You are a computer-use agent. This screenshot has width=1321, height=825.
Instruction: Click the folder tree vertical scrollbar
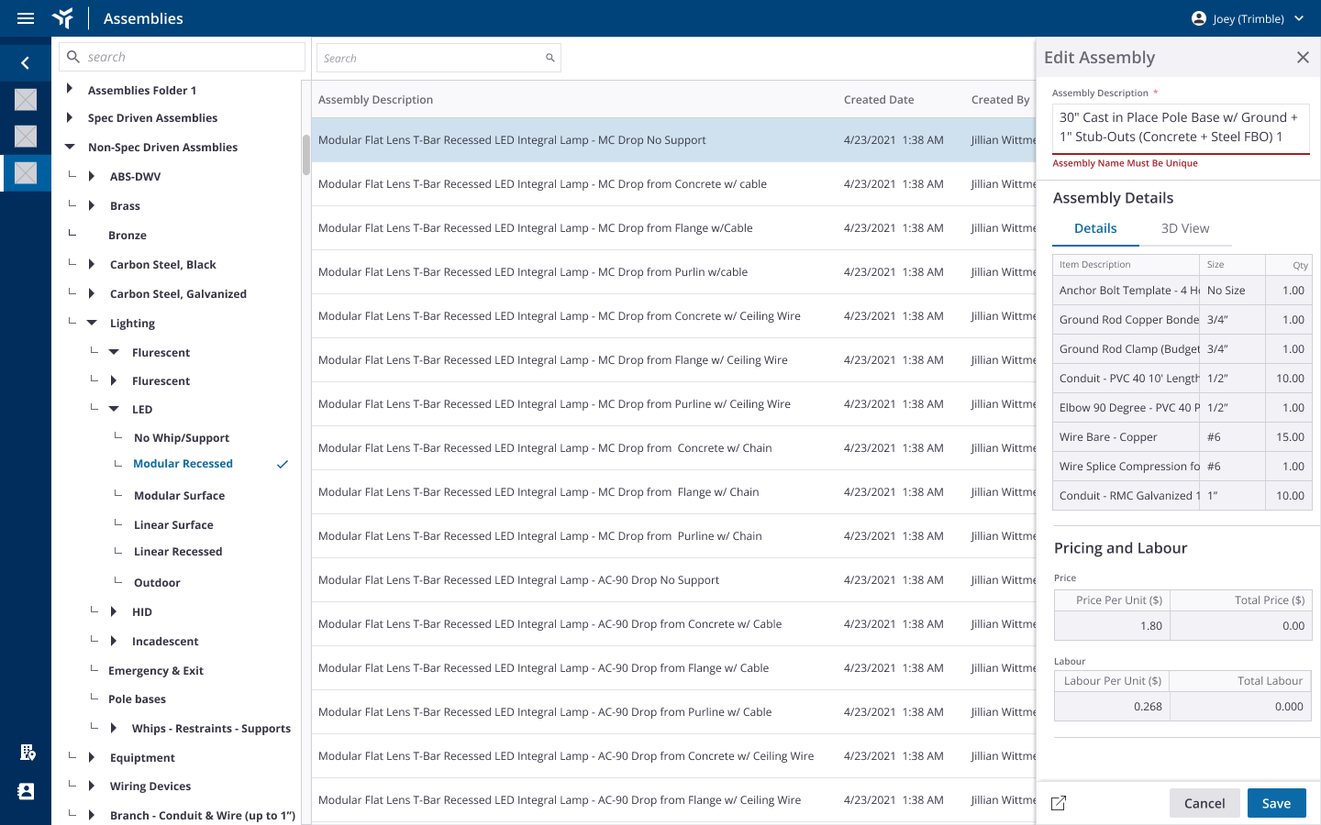[306, 154]
